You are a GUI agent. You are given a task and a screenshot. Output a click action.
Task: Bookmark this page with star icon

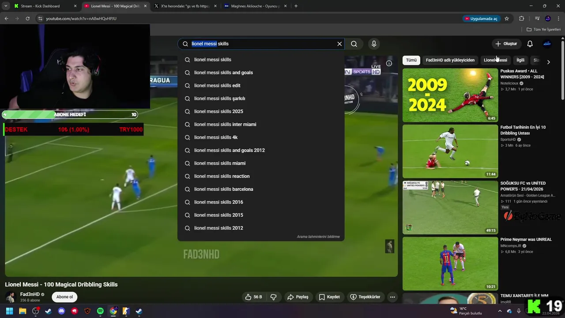tap(507, 19)
